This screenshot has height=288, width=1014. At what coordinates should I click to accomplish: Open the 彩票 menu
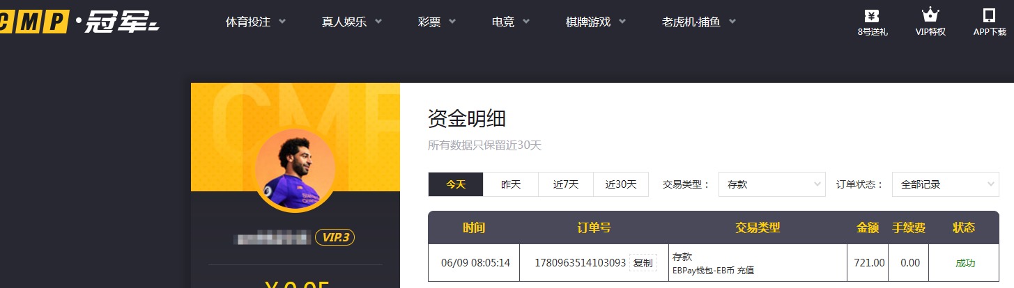coord(429,22)
